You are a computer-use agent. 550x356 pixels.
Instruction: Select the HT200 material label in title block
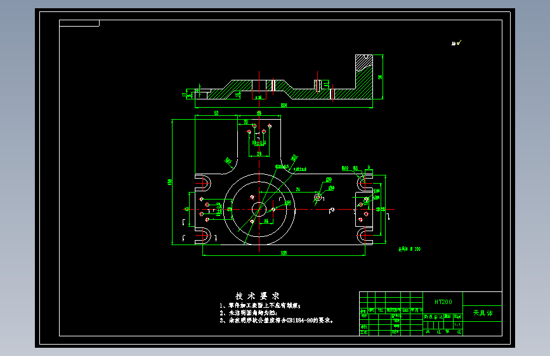(x=443, y=302)
